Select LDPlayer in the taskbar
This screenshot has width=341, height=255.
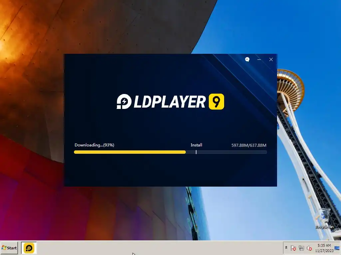[x=29, y=248]
